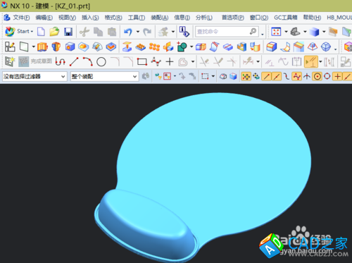Open the 插入(S) menu
352x263 pixels.
90,18
